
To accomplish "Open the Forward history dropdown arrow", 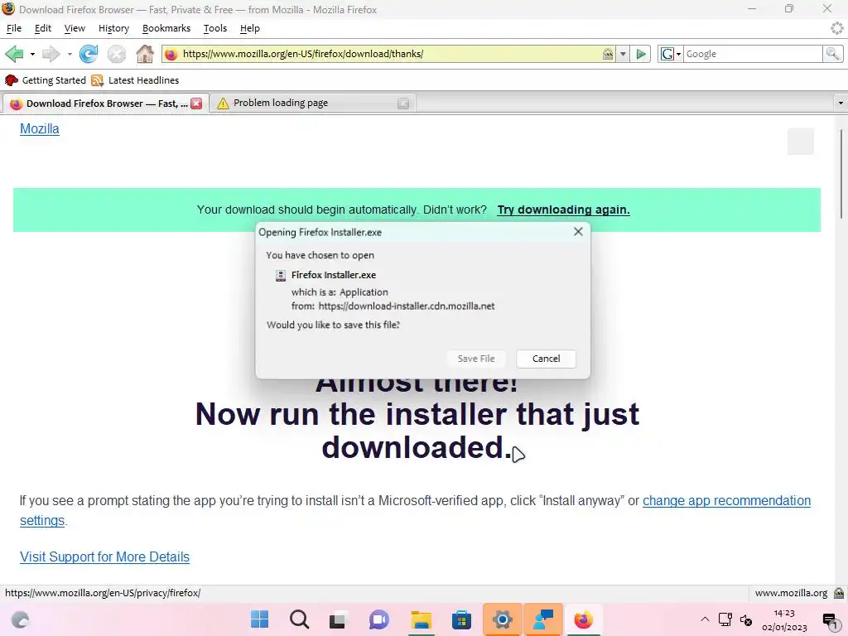I will click(70, 54).
